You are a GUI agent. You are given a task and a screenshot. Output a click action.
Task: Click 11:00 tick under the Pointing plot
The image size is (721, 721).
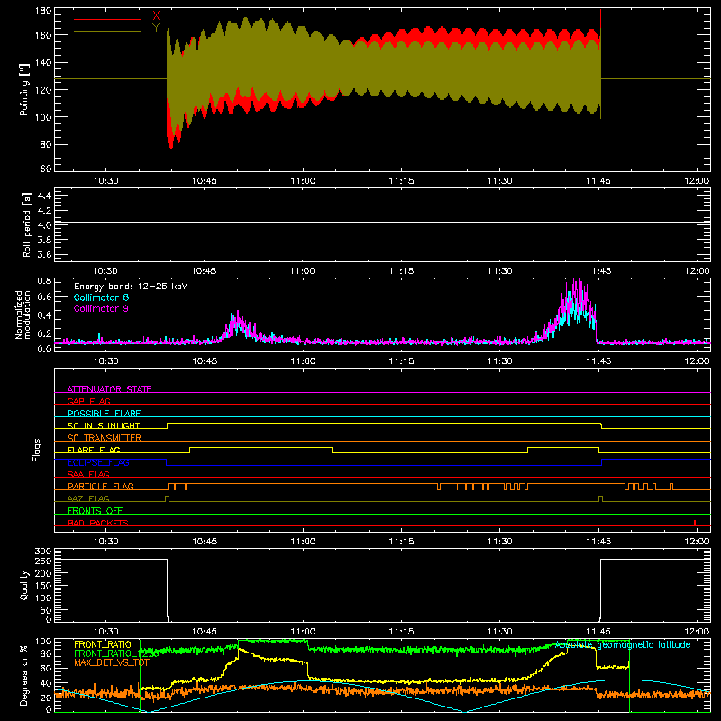303,181
